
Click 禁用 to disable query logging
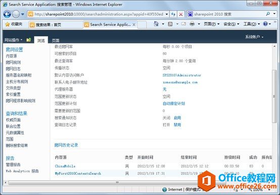tap(177, 125)
